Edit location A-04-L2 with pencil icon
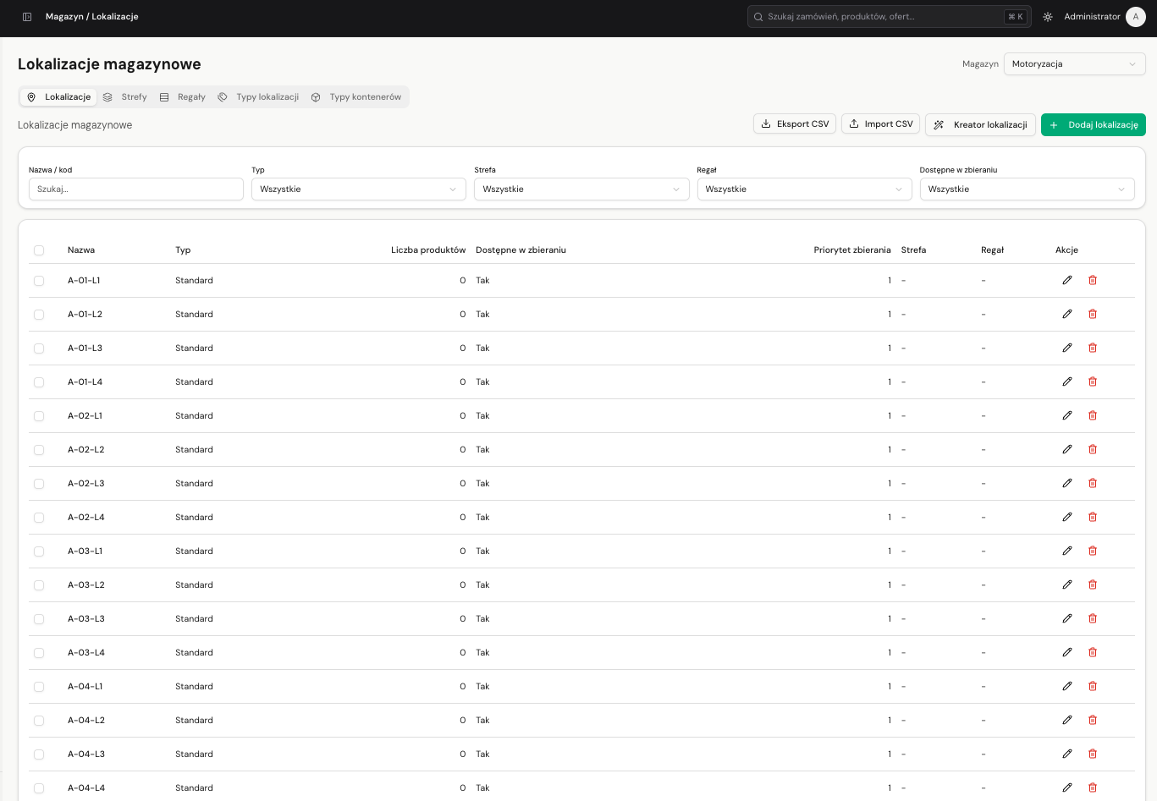The image size is (1157, 801). 1067,720
